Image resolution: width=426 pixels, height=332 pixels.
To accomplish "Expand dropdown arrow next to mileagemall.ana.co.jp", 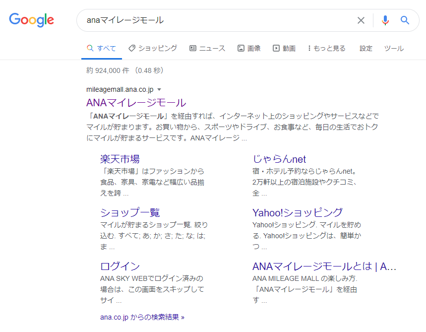I will click(x=159, y=90).
